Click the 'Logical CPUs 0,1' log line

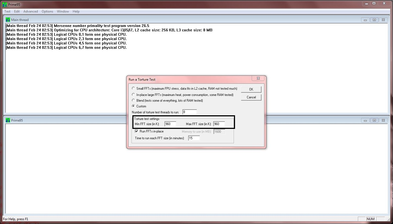[x=66, y=35]
